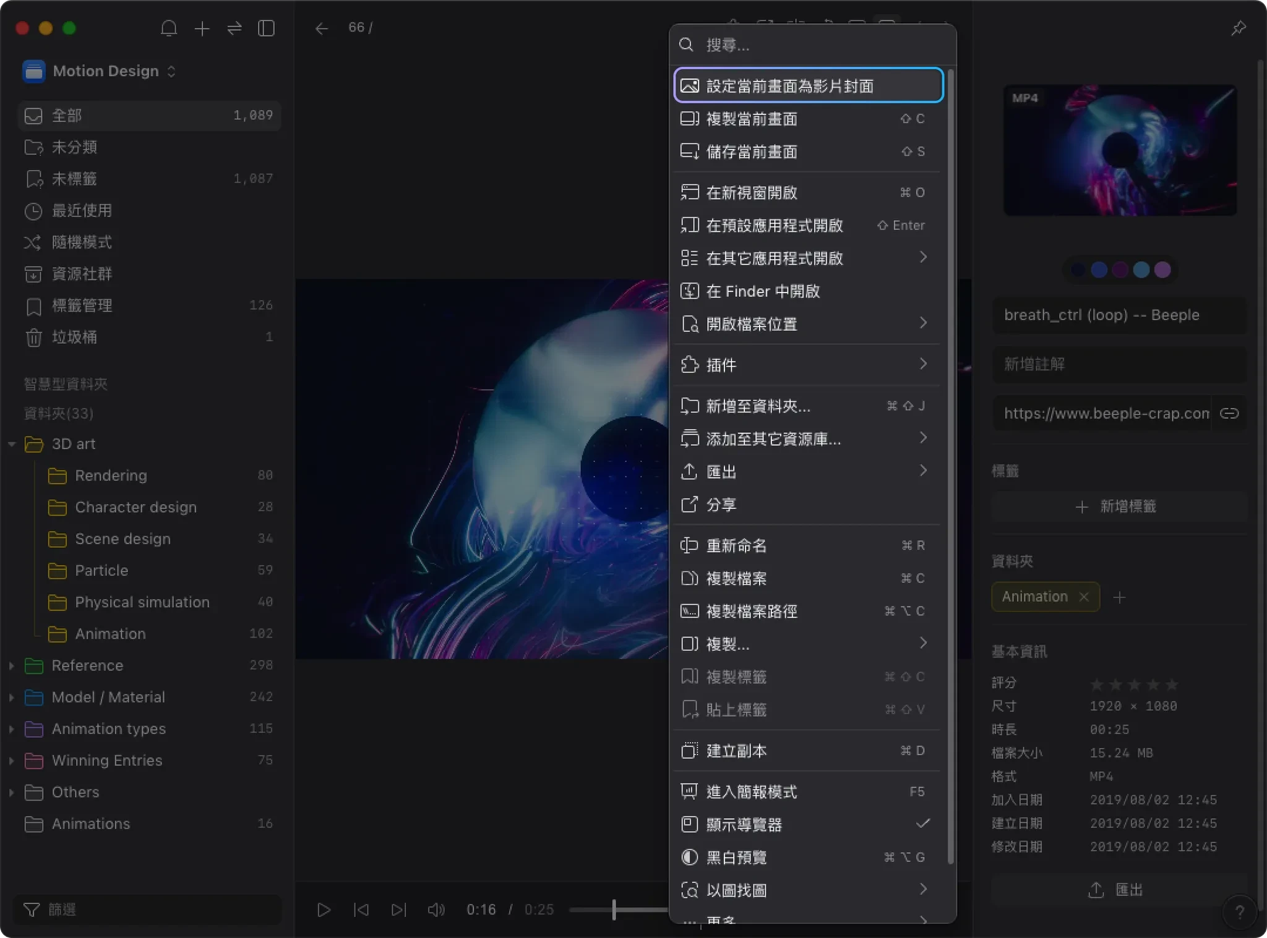
Task: Add another folder with the plus icon
Action: [1119, 597]
